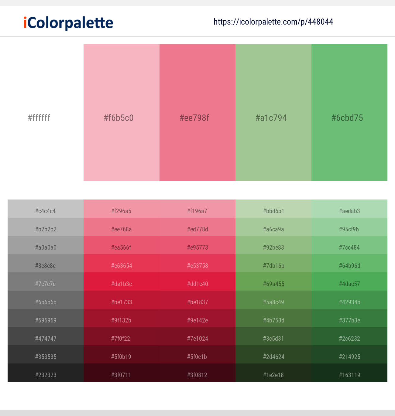Choose the #f296a5 light pink shade

click(x=122, y=209)
